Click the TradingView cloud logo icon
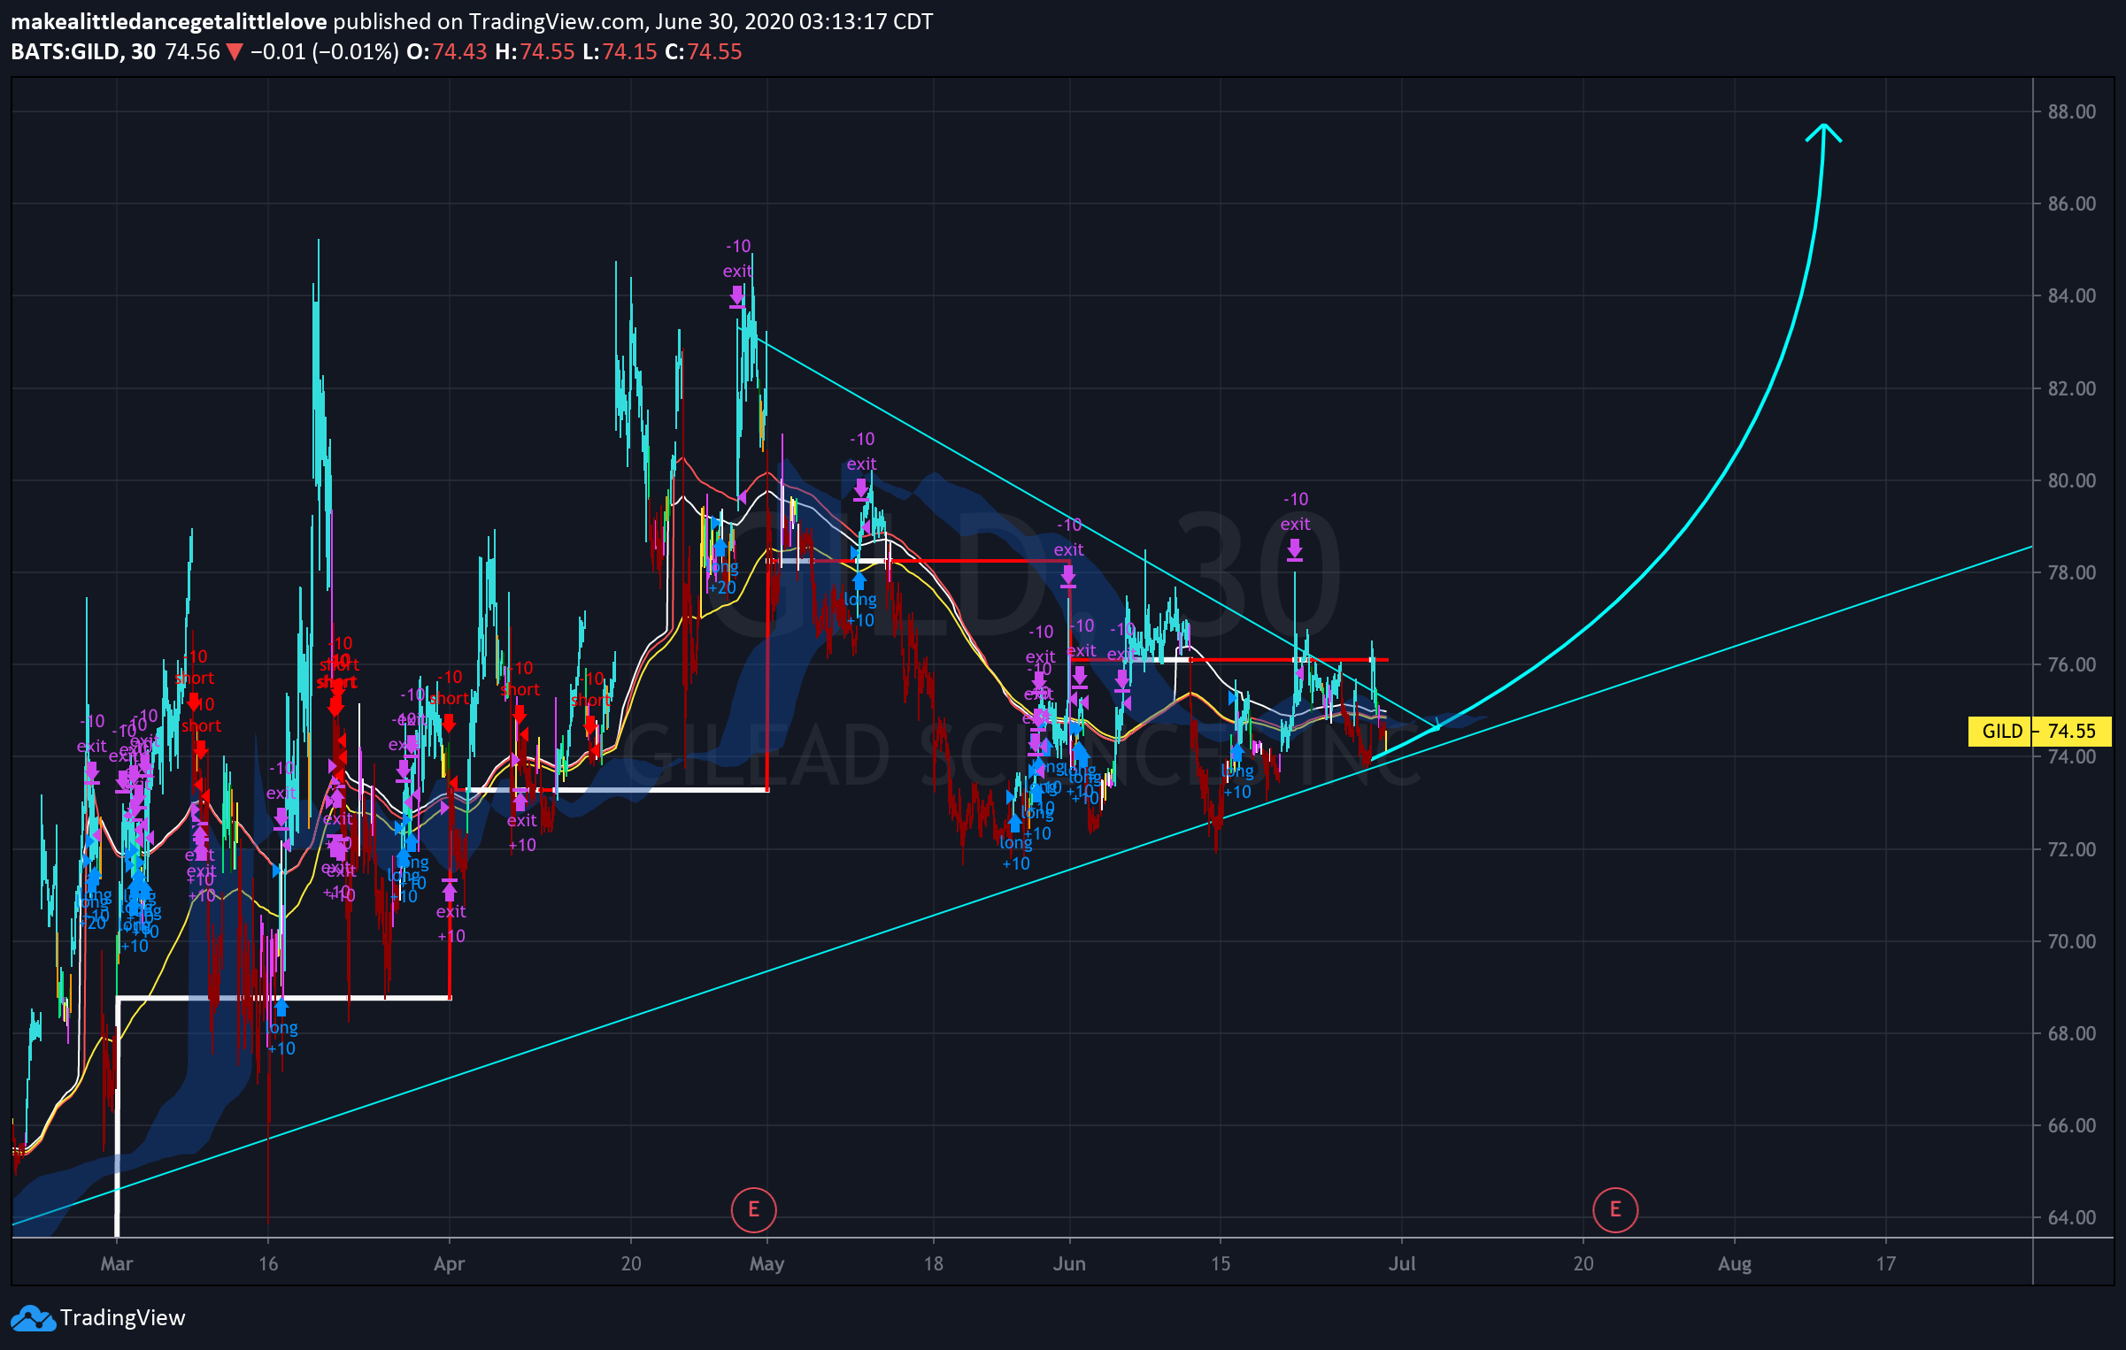Screen dimensions: 2126x1350 (33, 1318)
